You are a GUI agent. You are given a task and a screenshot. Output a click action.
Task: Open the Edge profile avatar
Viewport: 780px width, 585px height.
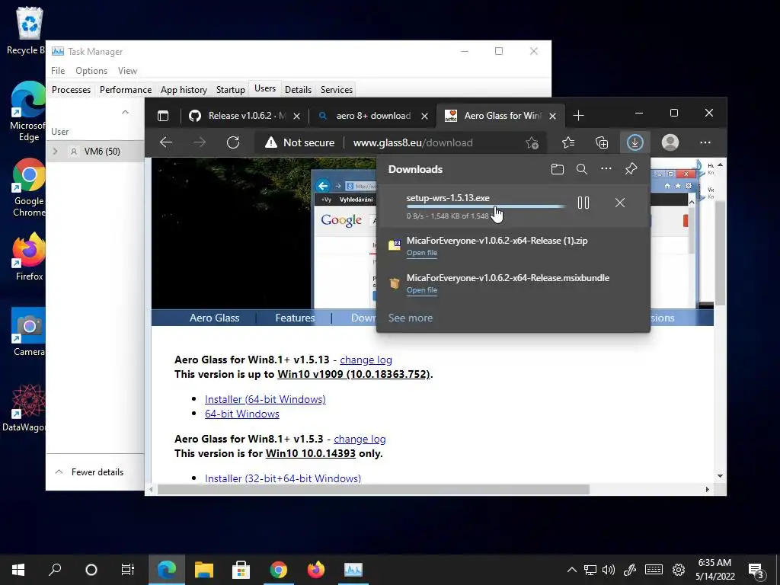coord(670,142)
